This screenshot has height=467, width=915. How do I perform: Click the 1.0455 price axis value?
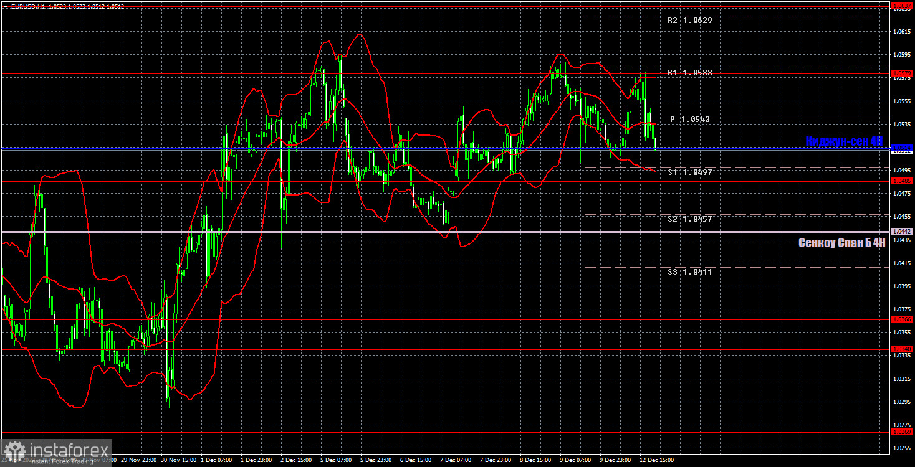tap(902, 217)
